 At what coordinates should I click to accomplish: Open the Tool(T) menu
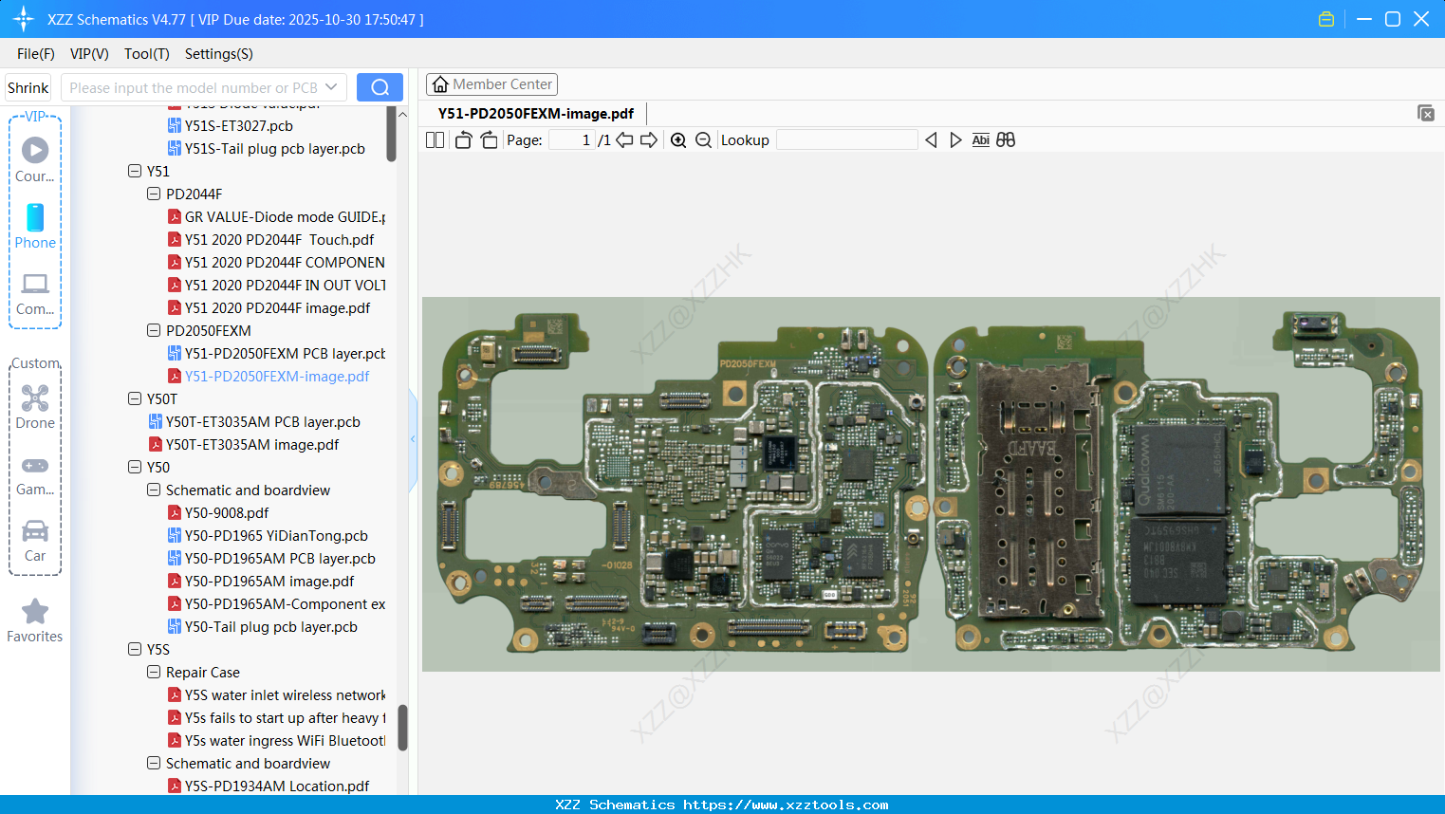click(x=146, y=54)
